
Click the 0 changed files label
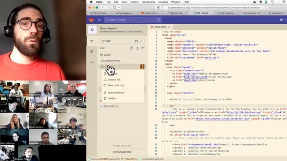point(122,152)
